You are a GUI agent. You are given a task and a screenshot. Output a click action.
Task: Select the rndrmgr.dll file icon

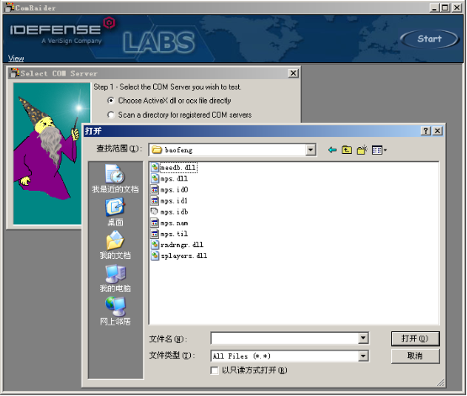tap(155, 245)
